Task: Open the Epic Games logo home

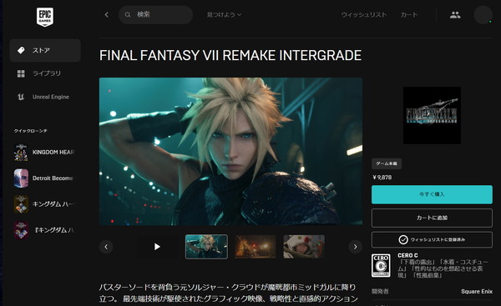Action: point(45,17)
